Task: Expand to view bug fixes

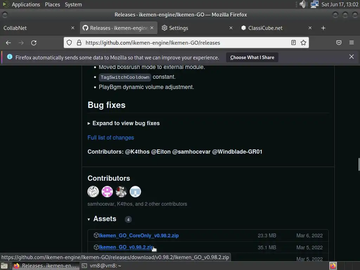Action: [123, 123]
